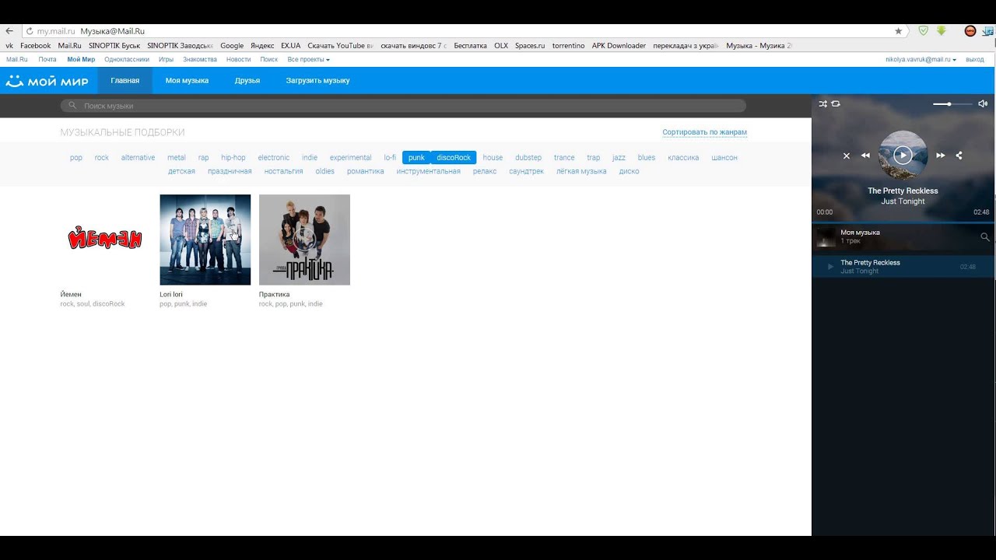Screen dimensions: 996x560
Task: Toggle repeat in the music player
Action: tap(836, 103)
